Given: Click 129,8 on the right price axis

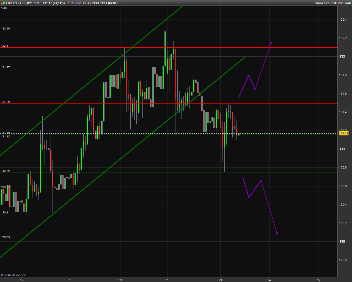Looking at the screenshot, I should (x=343, y=260).
